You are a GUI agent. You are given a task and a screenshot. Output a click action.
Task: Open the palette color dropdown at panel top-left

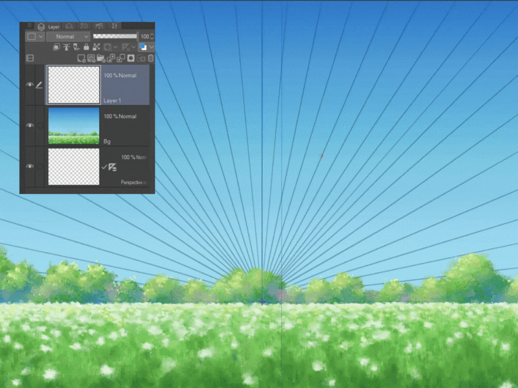pos(36,36)
